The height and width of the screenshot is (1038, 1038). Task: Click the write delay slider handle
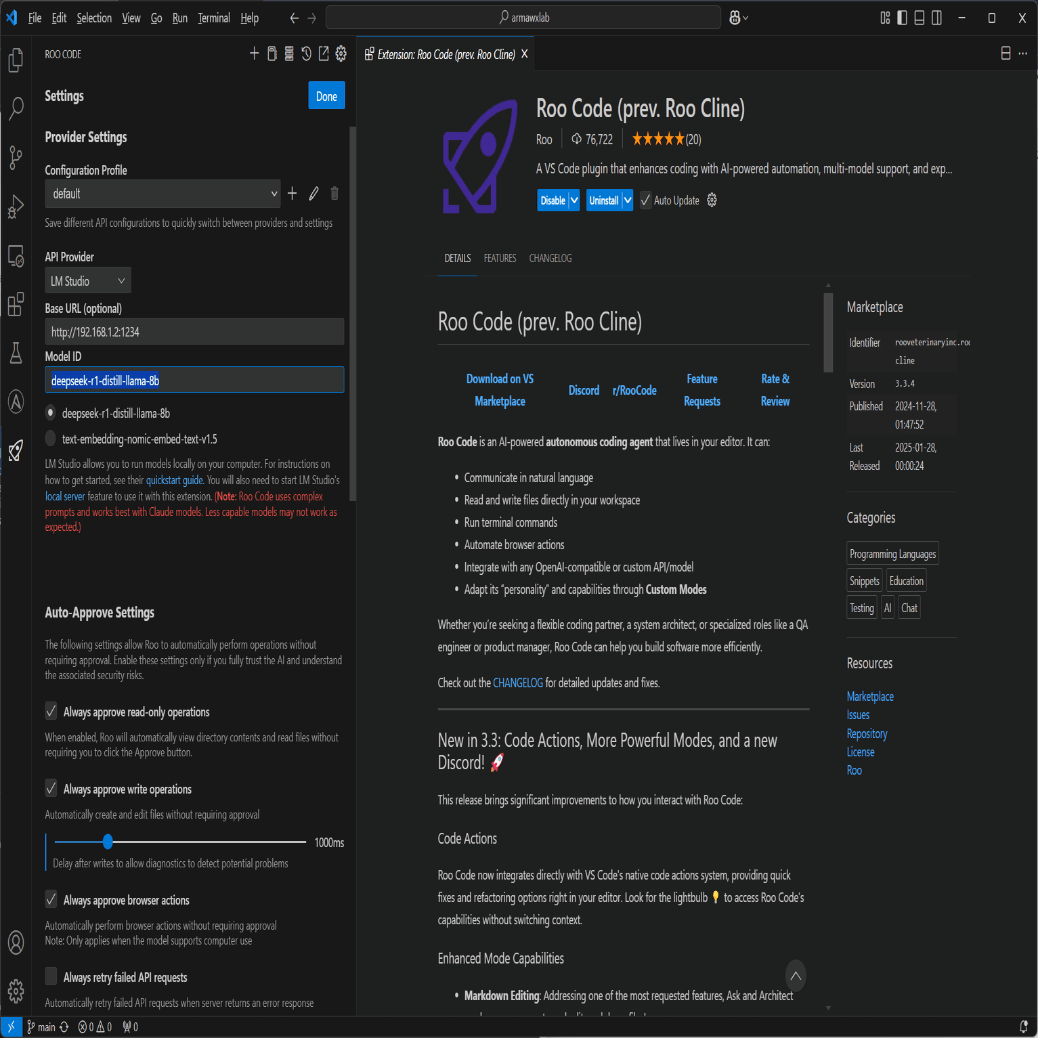click(x=108, y=842)
